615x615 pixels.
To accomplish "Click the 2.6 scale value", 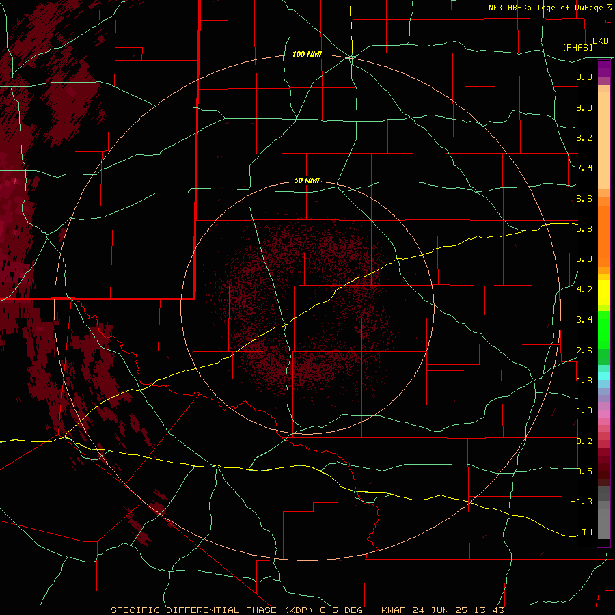I will tap(584, 351).
